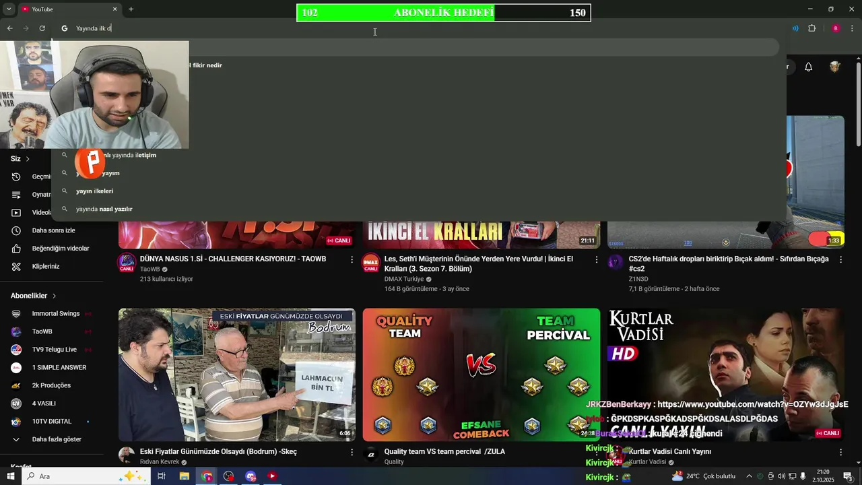The height and width of the screenshot is (485, 862).
Task: Open options menu for Les, Seth'i video
Action: (596, 259)
